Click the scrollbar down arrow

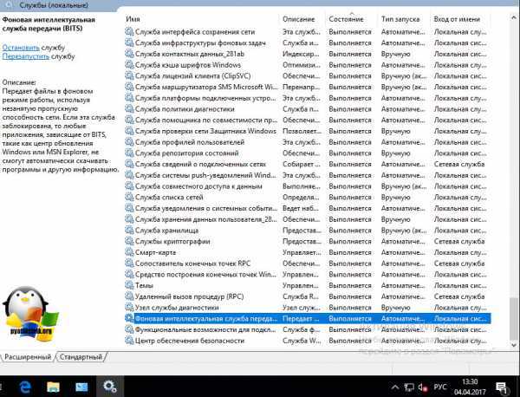[514, 345]
